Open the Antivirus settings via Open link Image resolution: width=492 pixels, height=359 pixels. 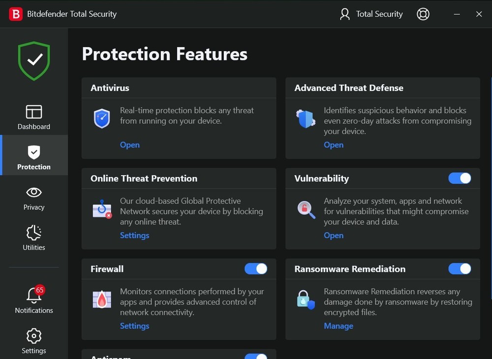(129, 145)
